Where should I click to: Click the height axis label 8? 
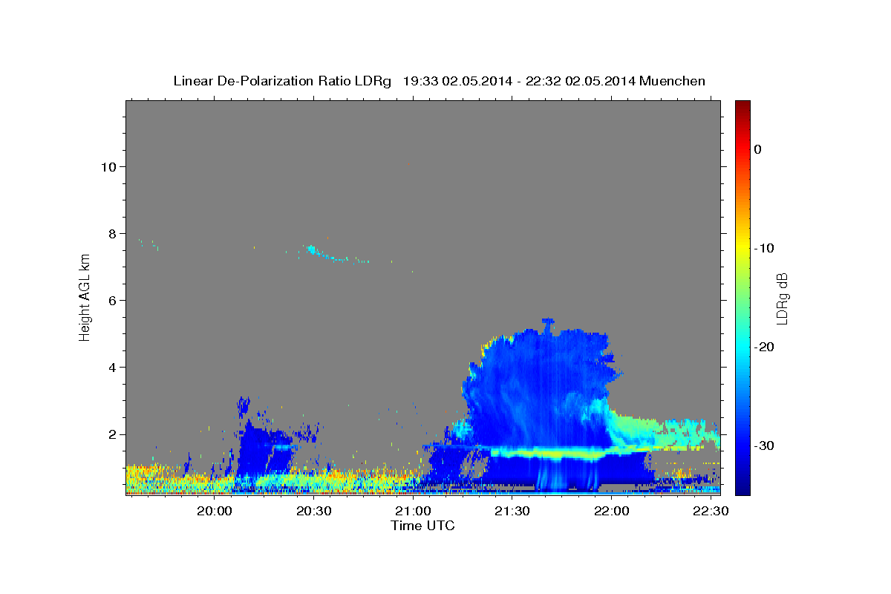(x=111, y=233)
